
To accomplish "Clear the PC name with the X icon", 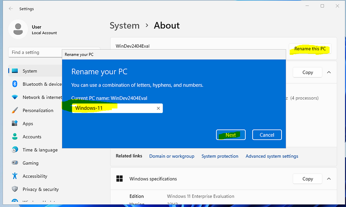I will click(x=158, y=108).
